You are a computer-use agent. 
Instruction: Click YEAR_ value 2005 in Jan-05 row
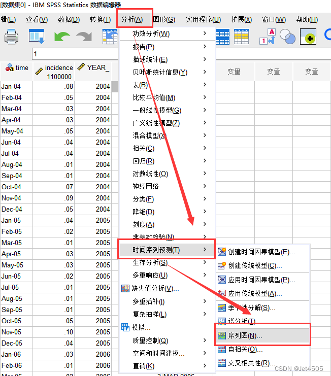point(93,220)
